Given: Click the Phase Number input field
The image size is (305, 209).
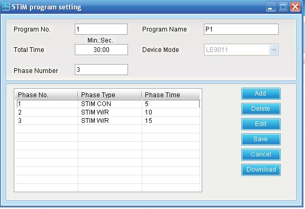Looking at the screenshot, I should [101, 70].
